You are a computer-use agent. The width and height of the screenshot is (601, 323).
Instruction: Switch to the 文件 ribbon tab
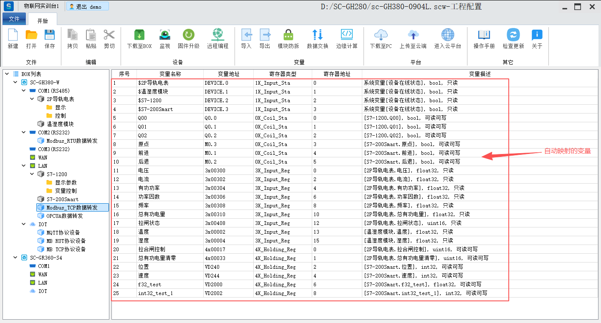click(14, 19)
